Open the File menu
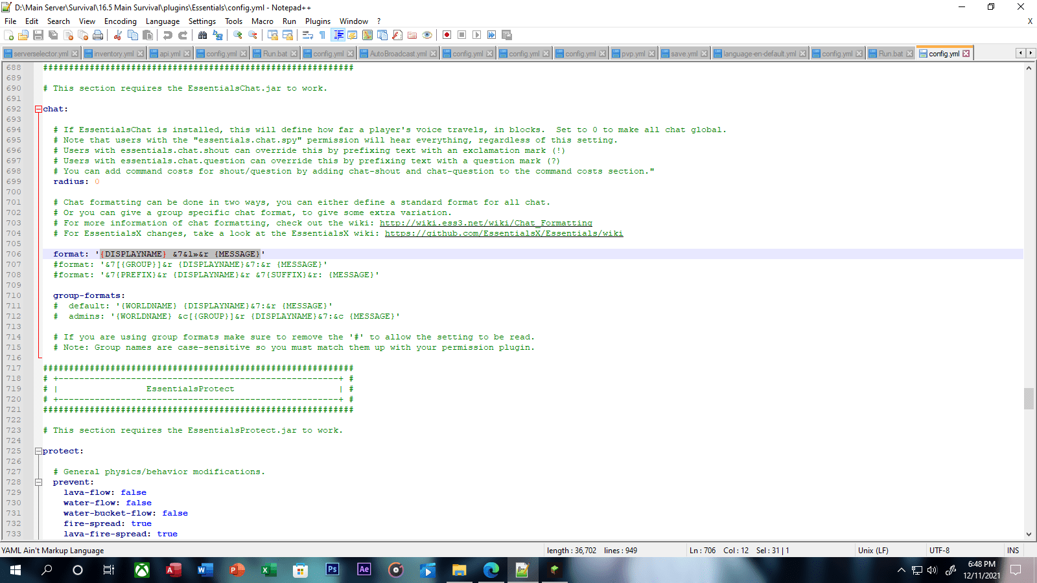1037x583 pixels. (x=10, y=21)
